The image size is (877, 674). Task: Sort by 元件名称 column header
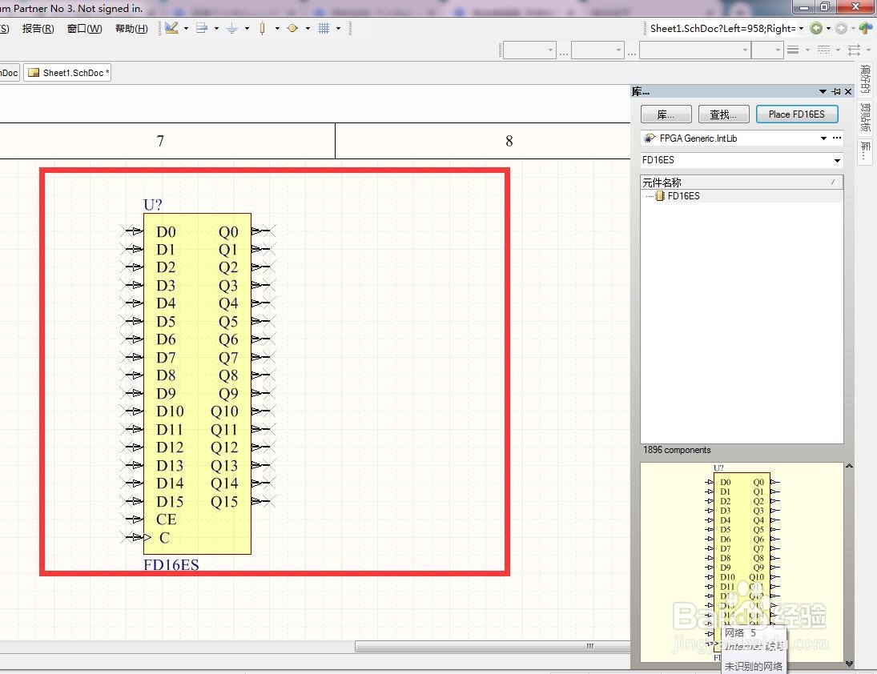coord(742,183)
